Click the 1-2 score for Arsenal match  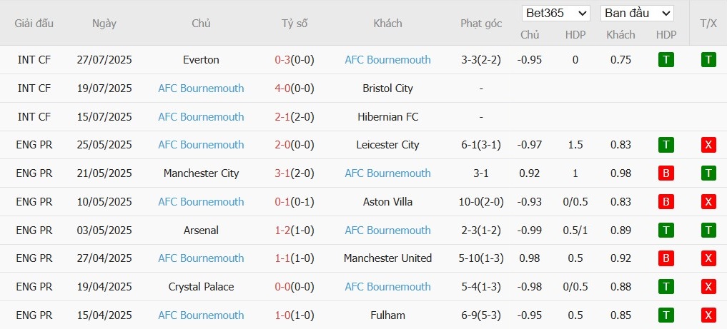tap(282, 230)
